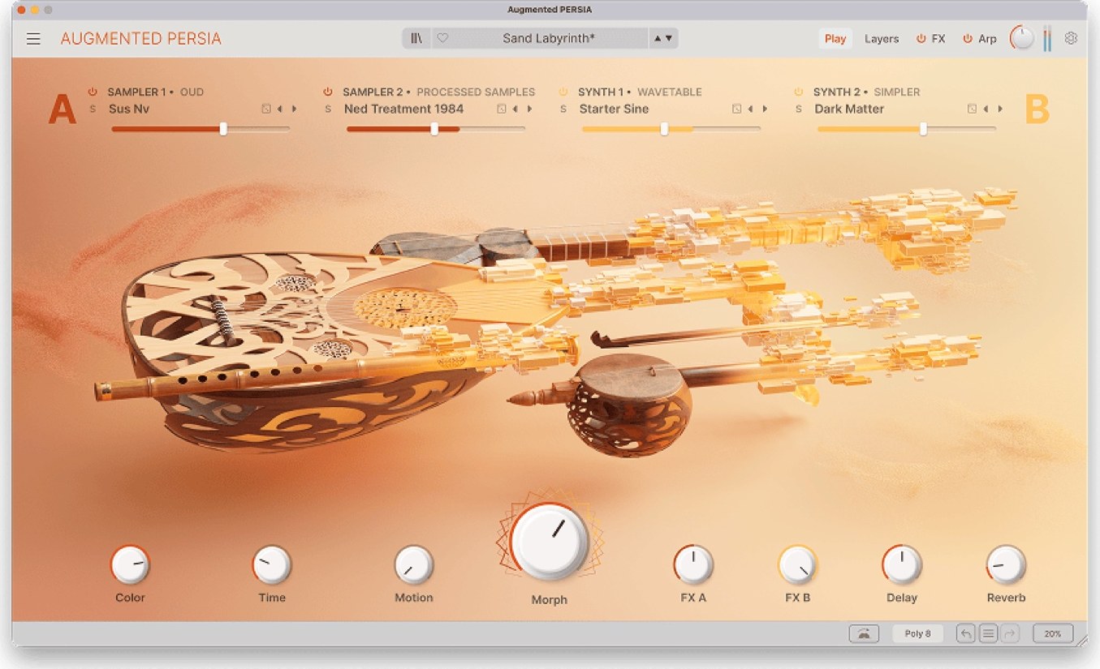This screenshot has height=669, width=1100.
Task: Toggle the FX power switch
Action: (921, 39)
